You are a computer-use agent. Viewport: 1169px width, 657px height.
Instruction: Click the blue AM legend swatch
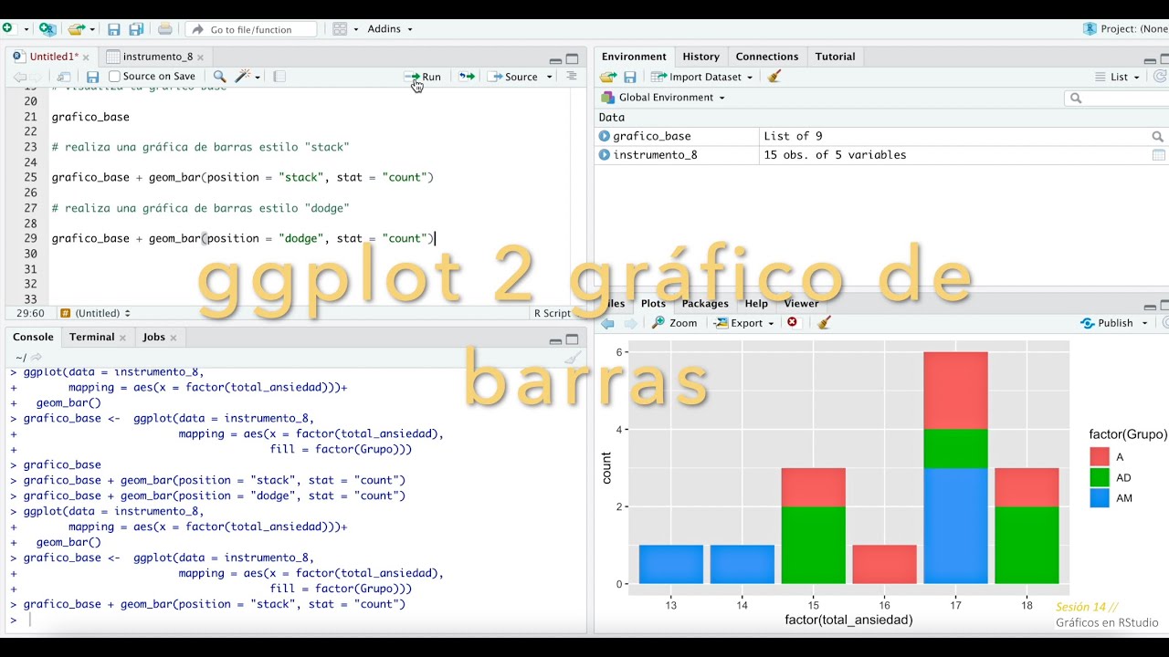pos(1100,498)
